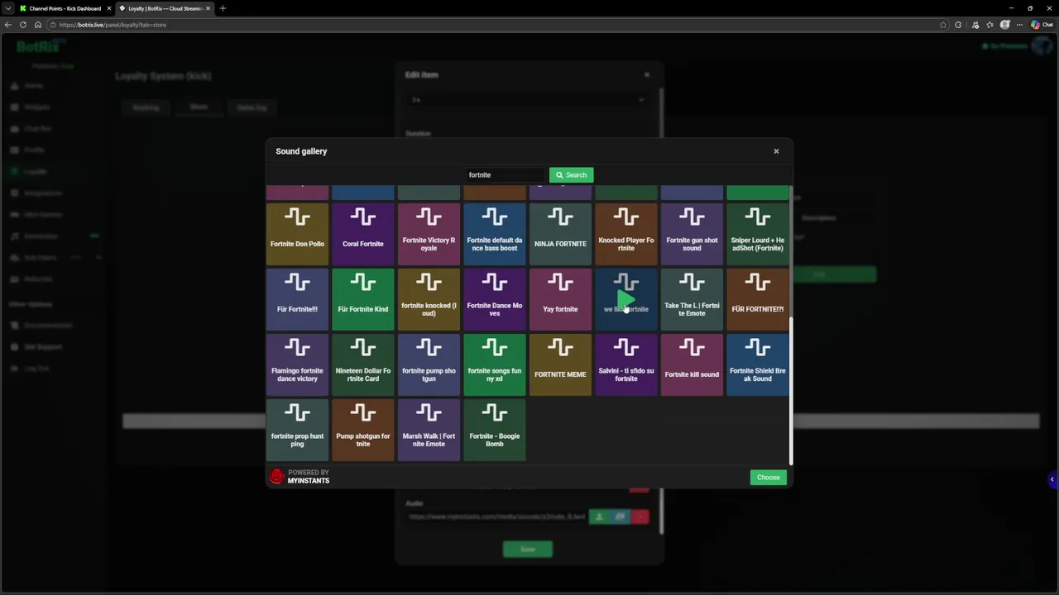Expand the blue side panel arrow
Screen dimensions: 1059x595
pyautogui.click(x=1052, y=479)
